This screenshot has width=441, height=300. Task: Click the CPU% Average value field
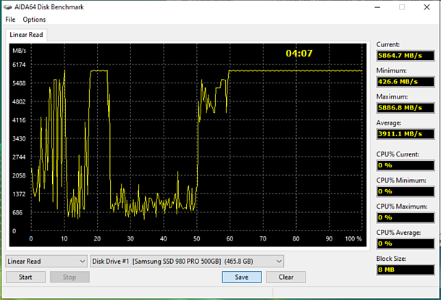click(x=406, y=243)
